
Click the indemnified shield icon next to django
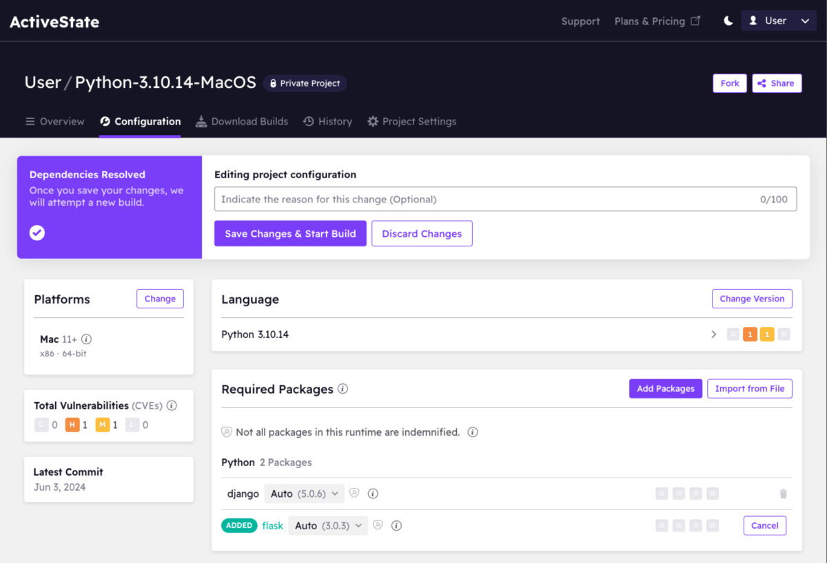tap(354, 493)
